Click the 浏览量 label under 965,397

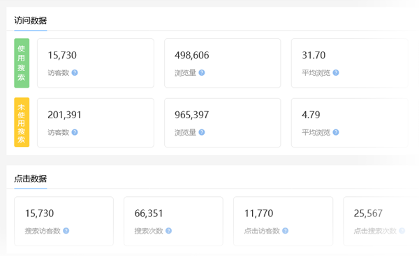186,132
